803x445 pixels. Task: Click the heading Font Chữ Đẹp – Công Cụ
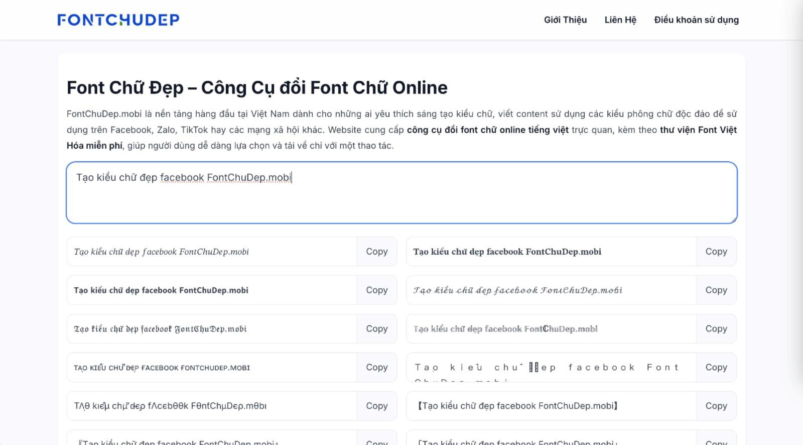tap(257, 88)
